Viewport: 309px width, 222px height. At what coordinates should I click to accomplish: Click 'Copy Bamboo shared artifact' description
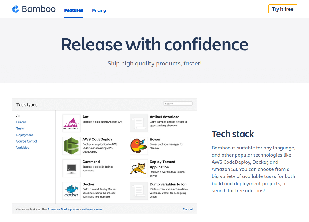tap(168, 124)
